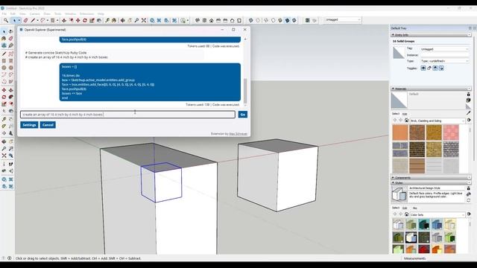Select the Rotate tool in top toolbar
The image size is (477, 268).
[x=85, y=20]
